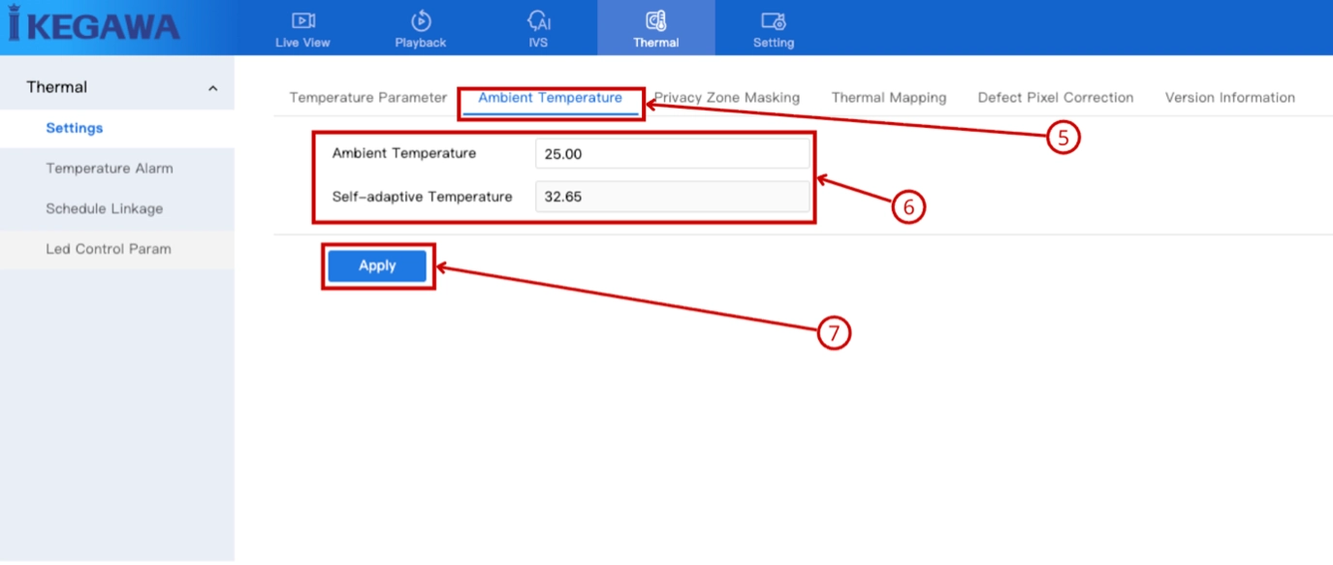Switch to Privacy Zone Masking tab
Viewport: 1333px width, 565px height.
point(727,98)
